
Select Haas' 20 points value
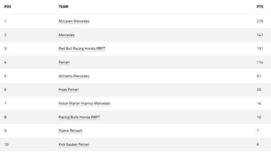(259, 89)
